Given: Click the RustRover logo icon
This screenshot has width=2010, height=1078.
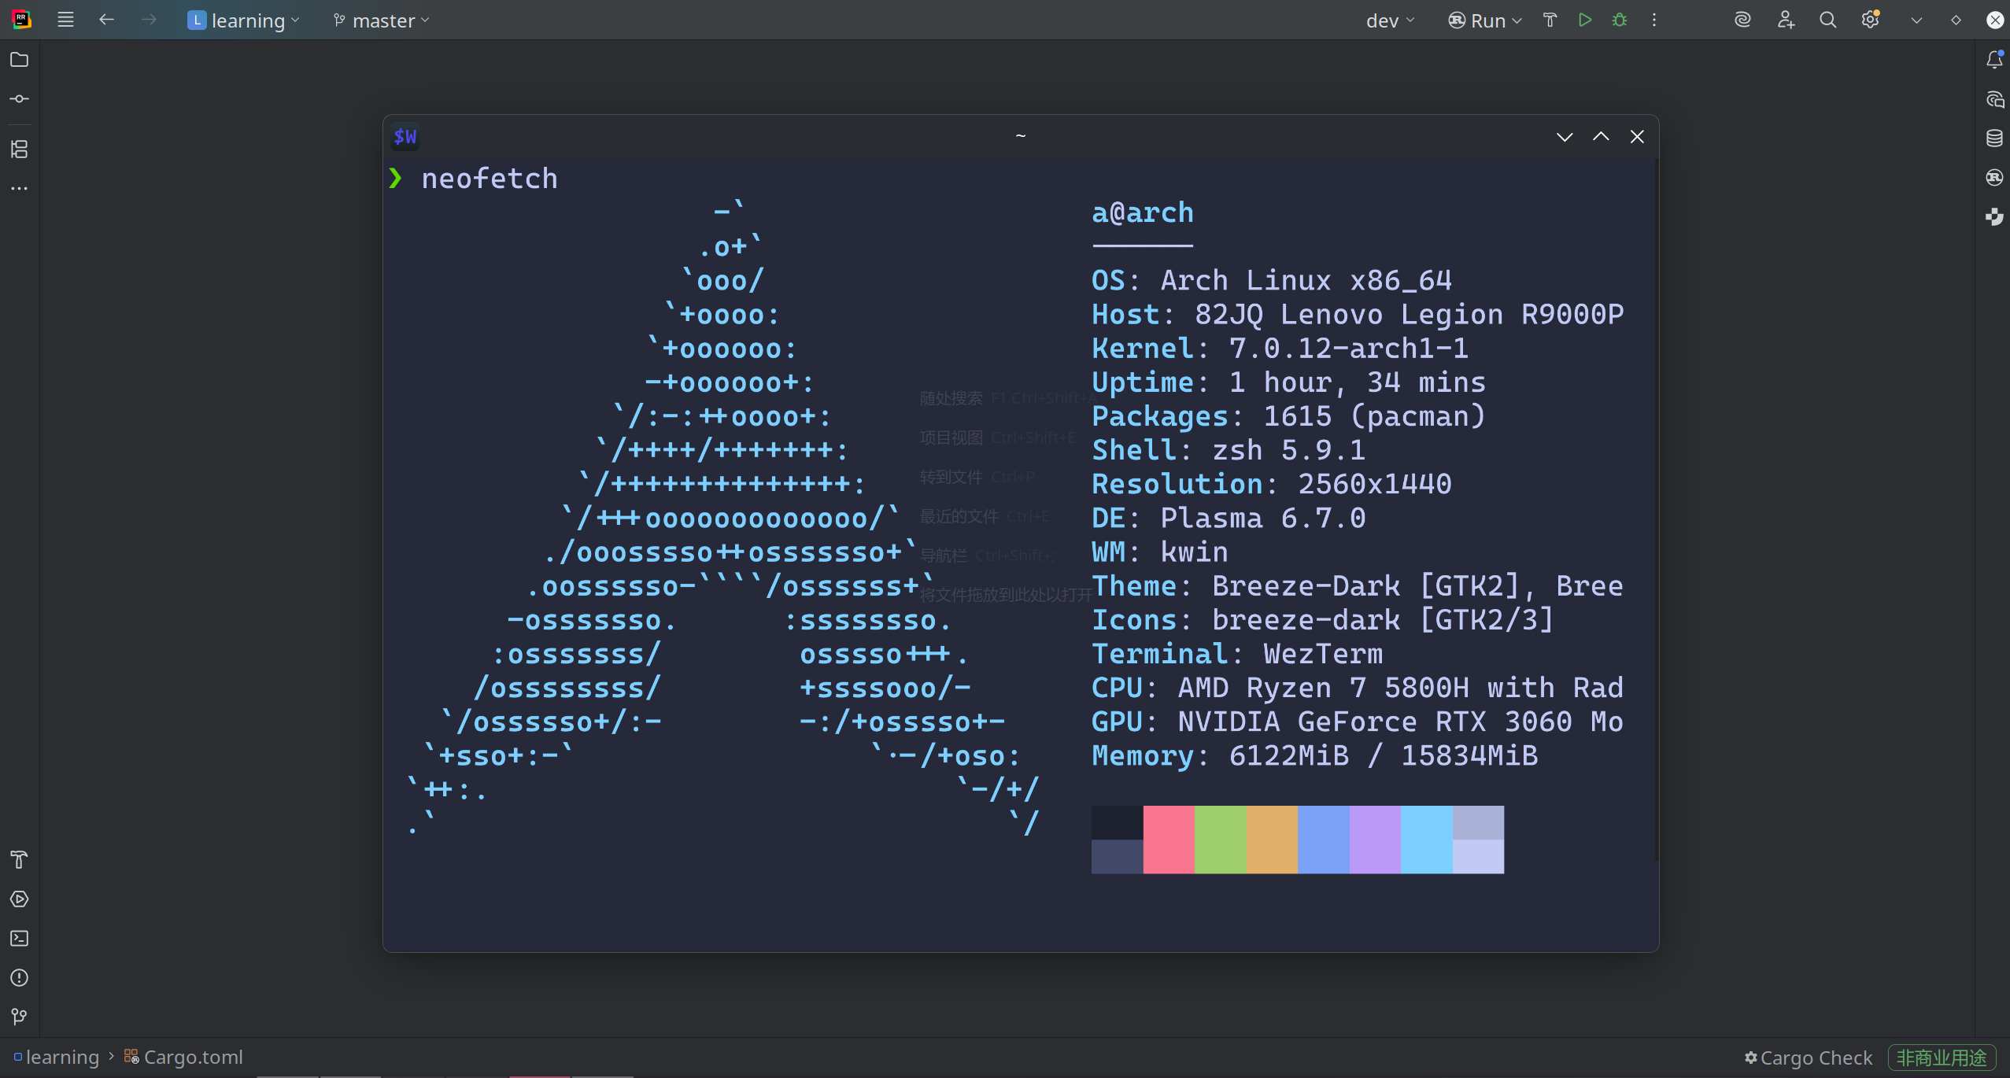Looking at the screenshot, I should point(22,20).
